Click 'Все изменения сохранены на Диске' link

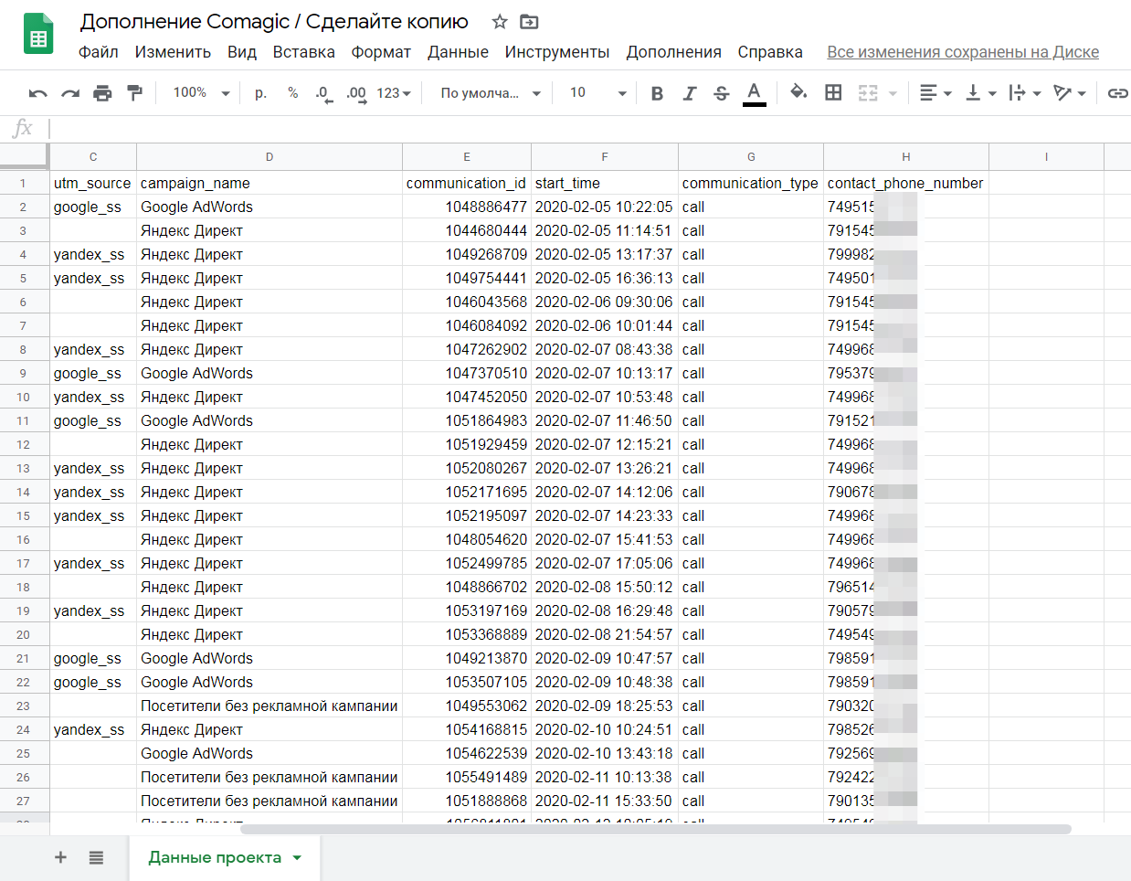[x=963, y=52]
